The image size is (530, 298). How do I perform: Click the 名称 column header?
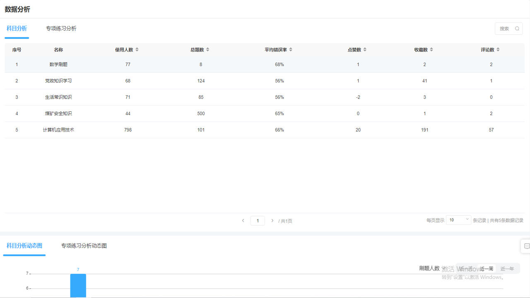[x=58, y=50]
